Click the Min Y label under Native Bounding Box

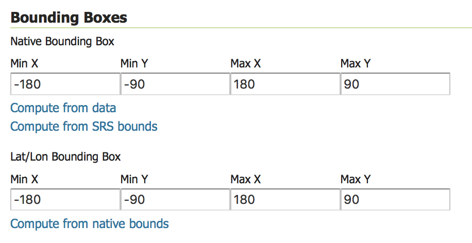click(134, 64)
